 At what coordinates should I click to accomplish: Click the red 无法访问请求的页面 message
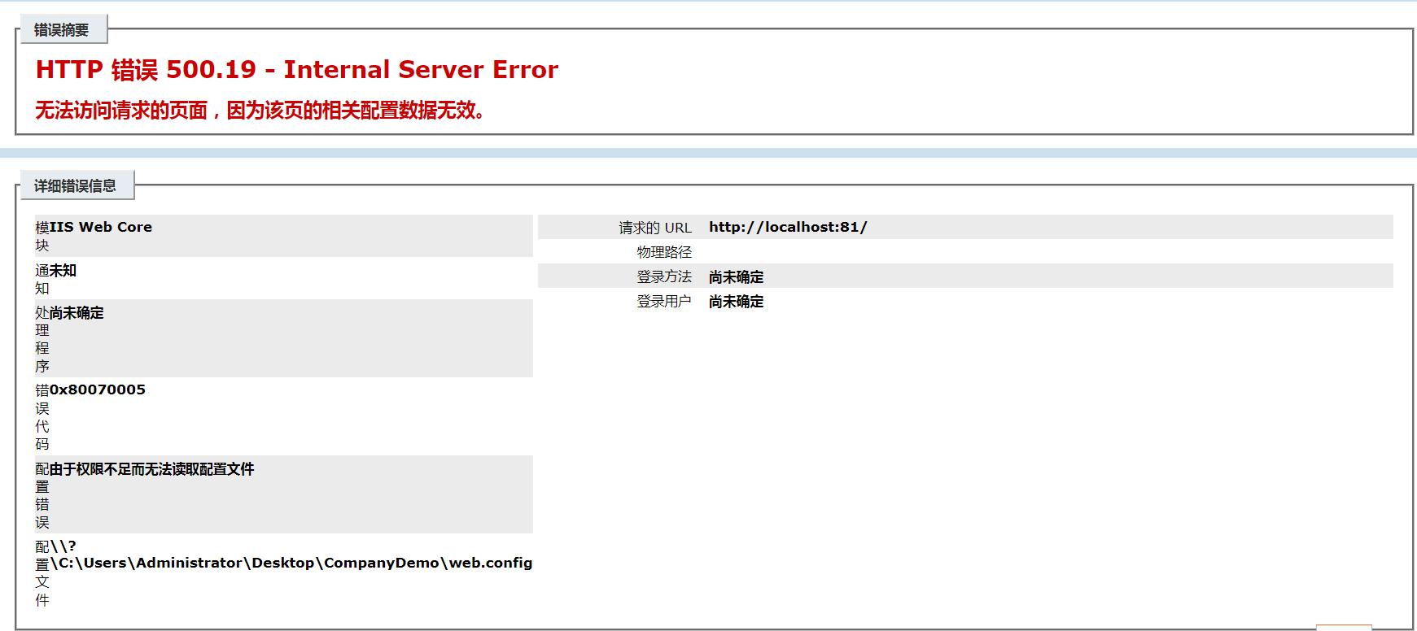[x=260, y=111]
